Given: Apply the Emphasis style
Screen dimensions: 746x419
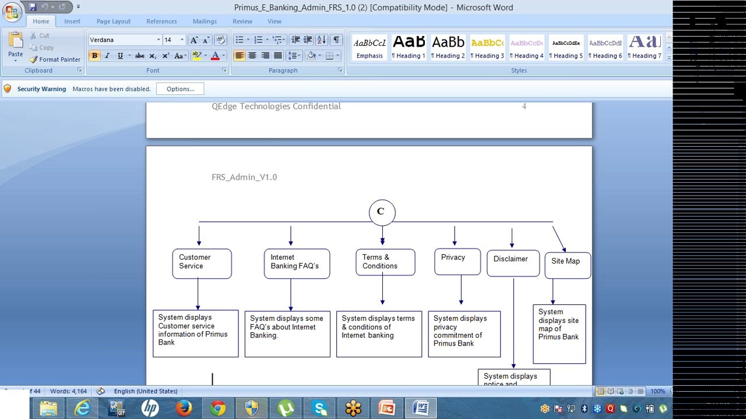Looking at the screenshot, I should point(370,47).
